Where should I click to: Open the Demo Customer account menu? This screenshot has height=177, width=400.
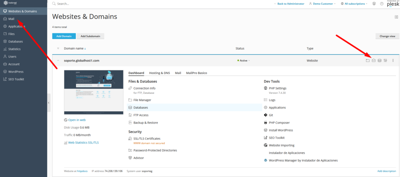click(x=322, y=4)
